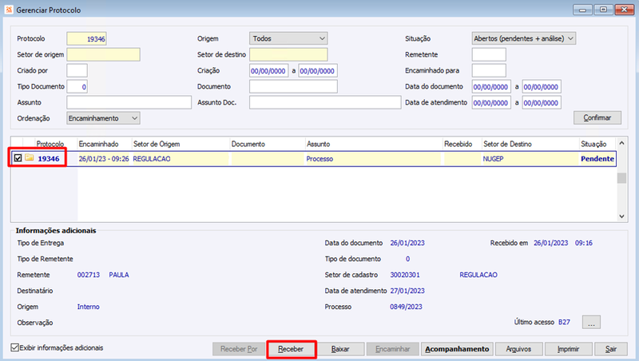This screenshot has height=361, width=639.
Task: Click the list scrollbar thumb
Action: click(x=621, y=178)
